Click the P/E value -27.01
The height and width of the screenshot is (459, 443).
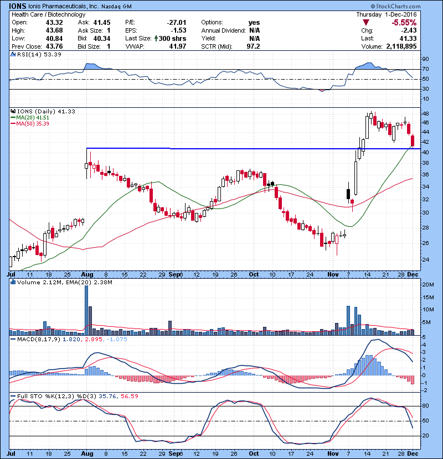[x=177, y=23]
